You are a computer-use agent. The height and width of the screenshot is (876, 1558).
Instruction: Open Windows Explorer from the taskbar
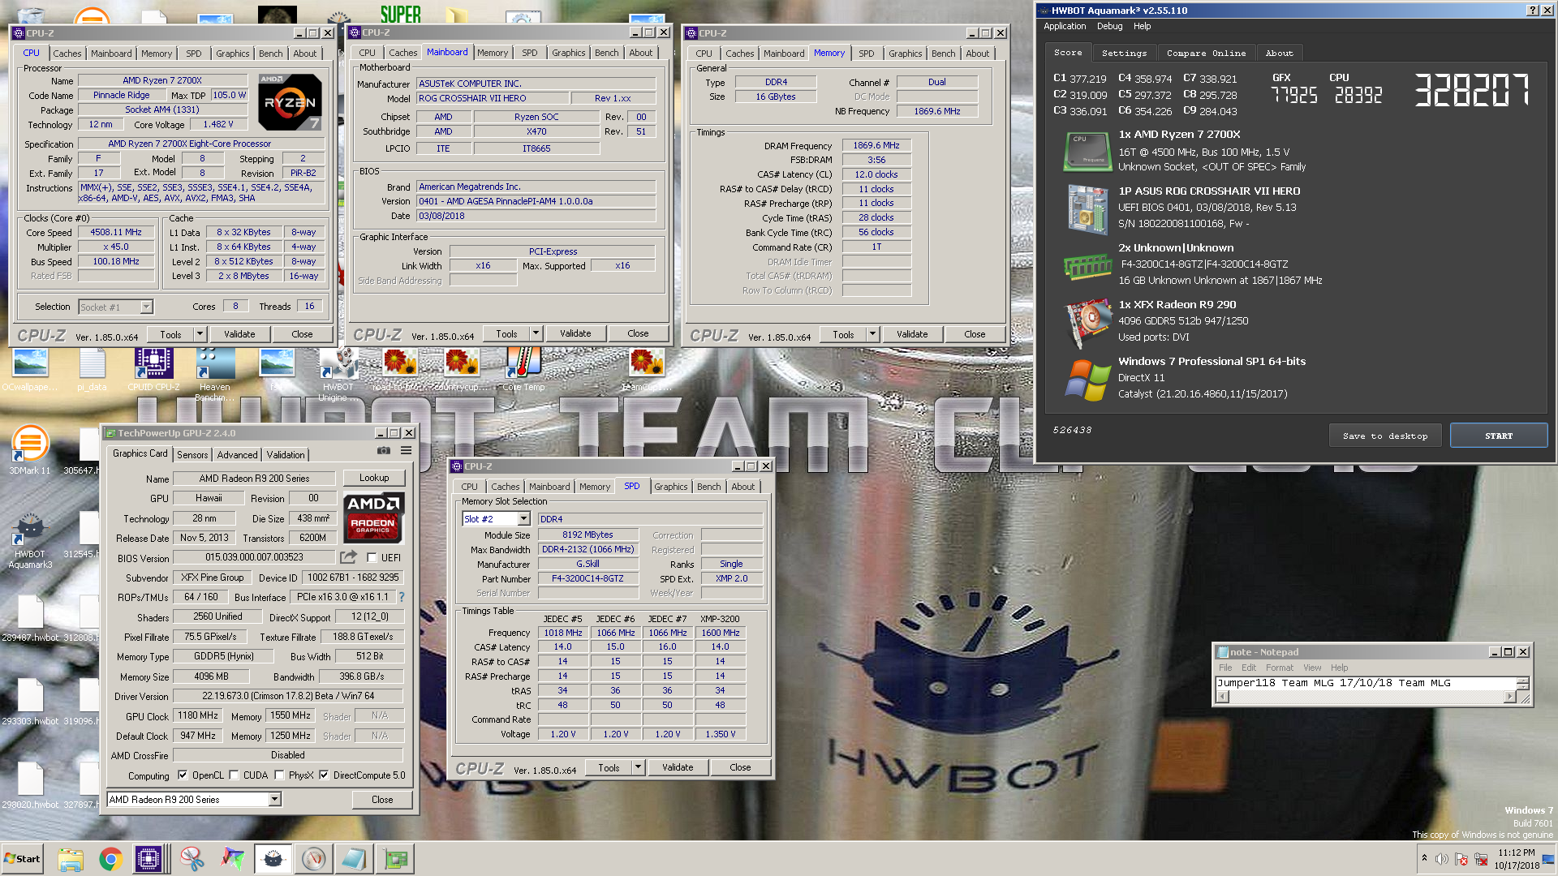tap(71, 859)
